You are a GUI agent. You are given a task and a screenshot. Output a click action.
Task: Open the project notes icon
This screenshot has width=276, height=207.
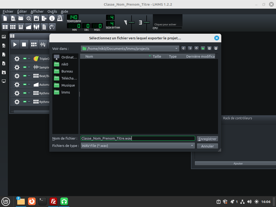pos(44,27)
